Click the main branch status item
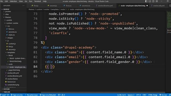The image size is (171, 96). click(3, 95)
